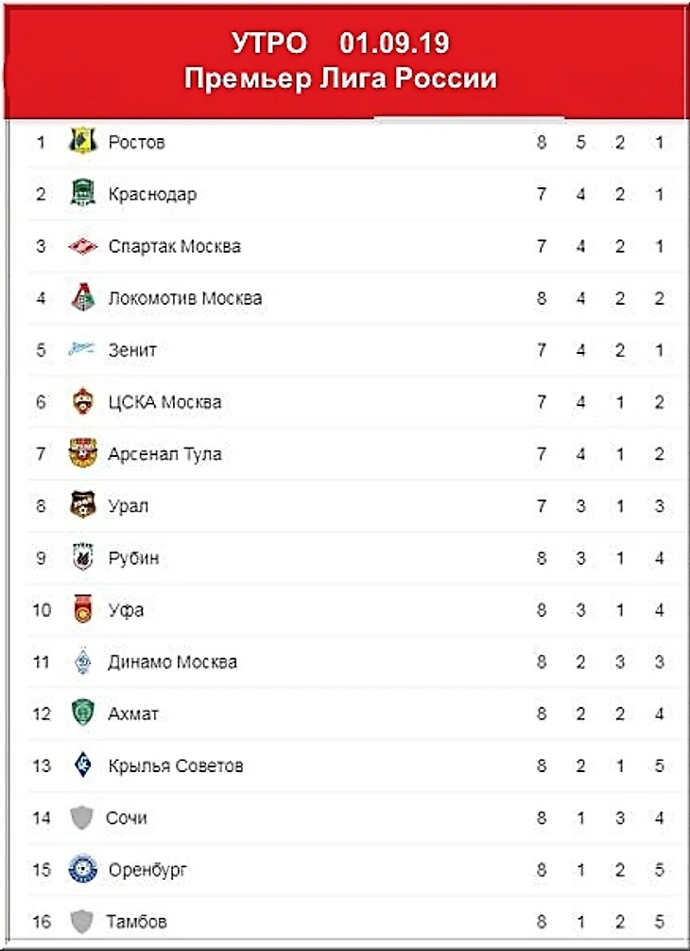This screenshot has height=951, width=690.
Task: Click the Lokomotiv Moscow club logo
Action: click(83, 298)
